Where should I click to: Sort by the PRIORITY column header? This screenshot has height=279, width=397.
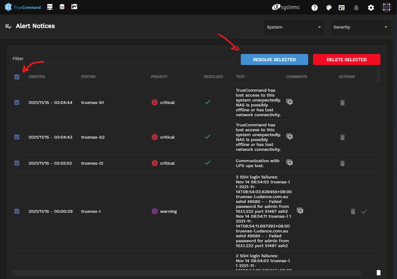[159, 77]
